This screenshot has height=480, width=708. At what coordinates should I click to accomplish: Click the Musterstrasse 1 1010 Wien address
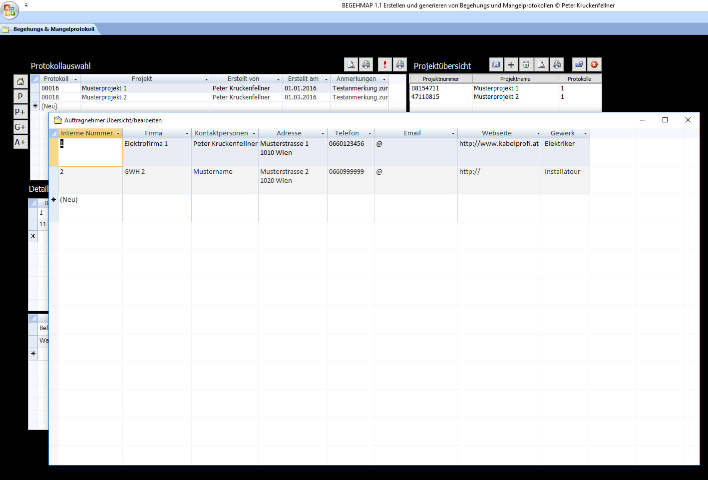click(x=293, y=152)
